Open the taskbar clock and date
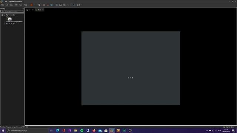 226,130
